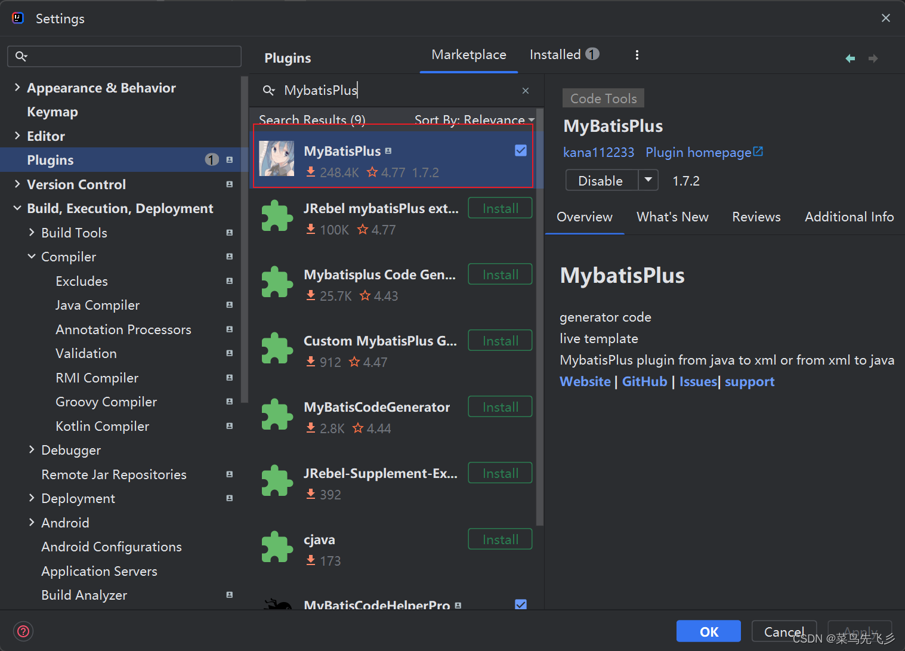Install Mybatisplus Code Gen plugin

500,274
